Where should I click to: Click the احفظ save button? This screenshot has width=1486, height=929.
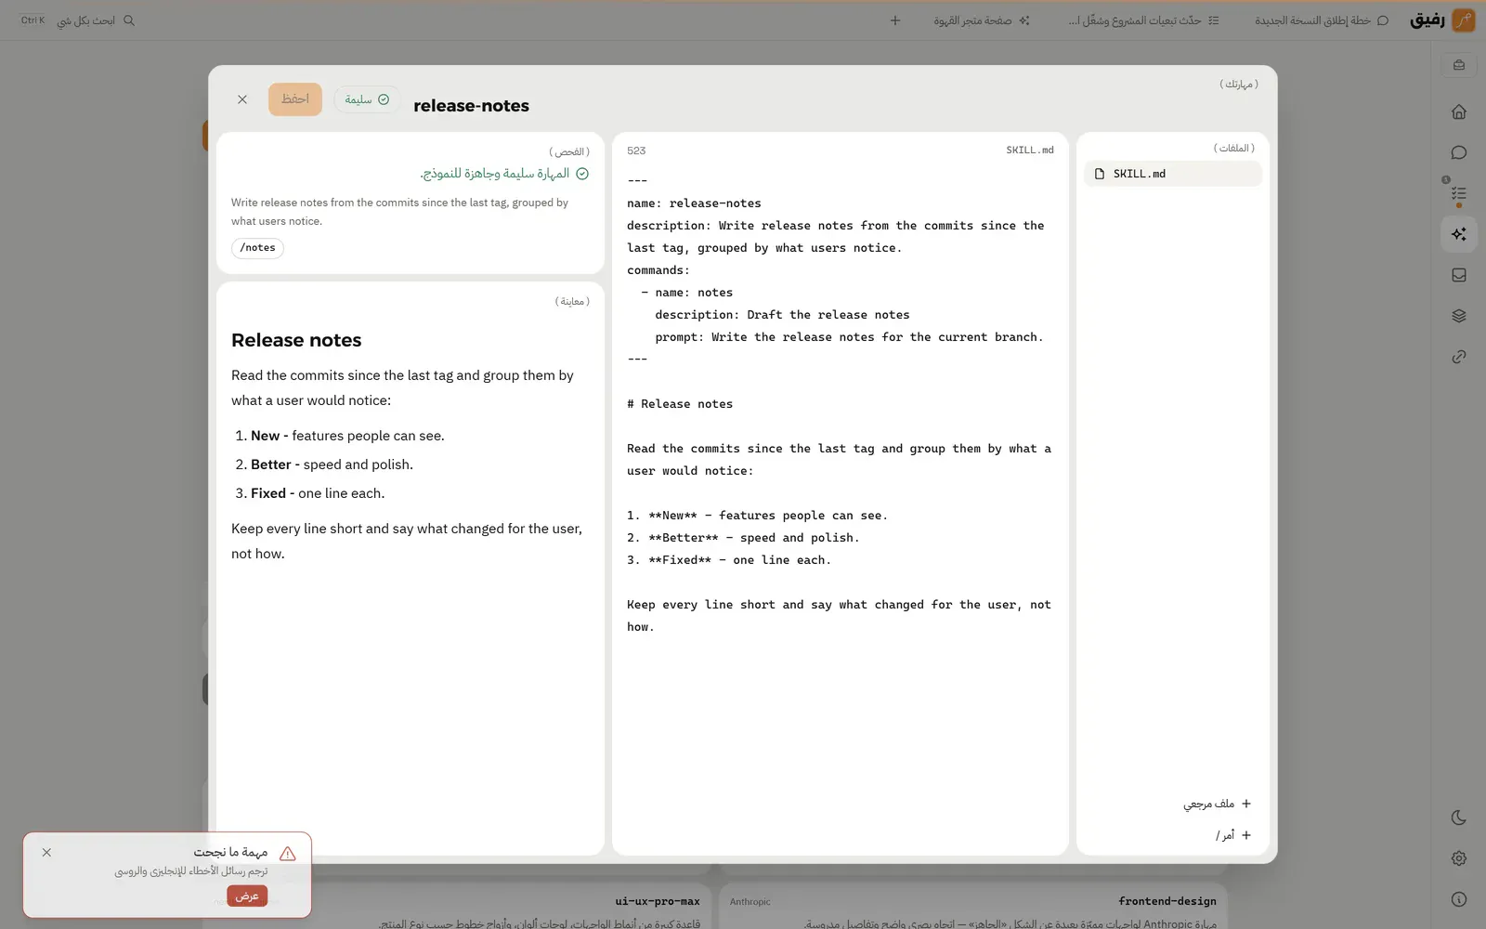(x=295, y=99)
